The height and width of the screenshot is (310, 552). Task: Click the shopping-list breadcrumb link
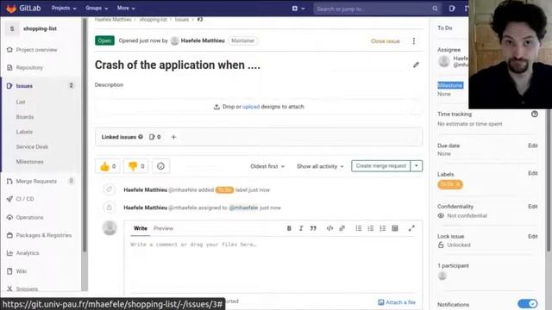(x=154, y=20)
